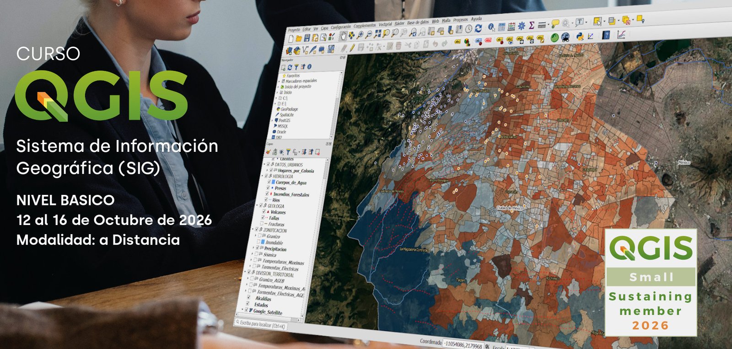The width and height of the screenshot is (732, 349).
Task: Select the Identify Features info tool
Action: click(491, 27)
